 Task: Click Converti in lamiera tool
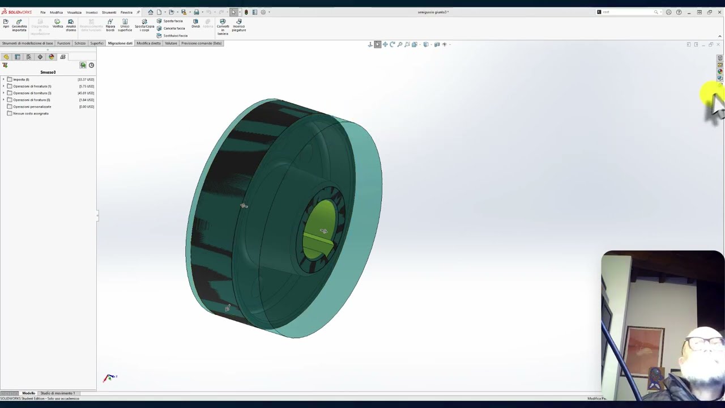pyautogui.click(x=223, y=27)
